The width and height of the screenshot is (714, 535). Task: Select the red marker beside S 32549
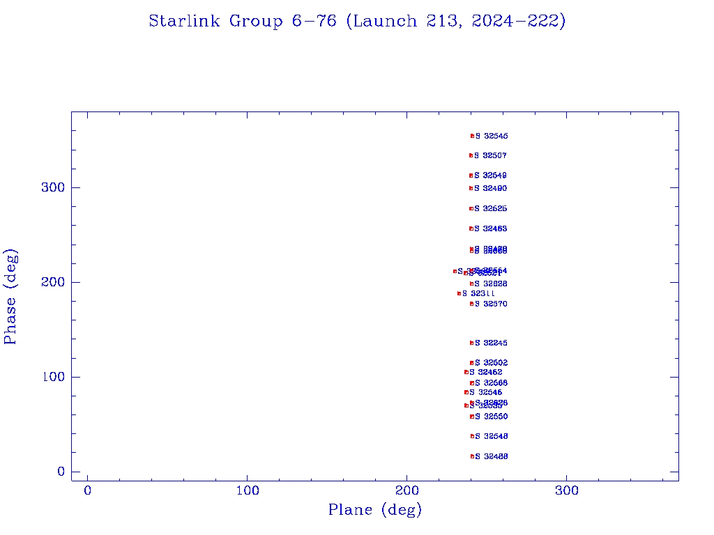pyautogui.click(x=471, y=176)
